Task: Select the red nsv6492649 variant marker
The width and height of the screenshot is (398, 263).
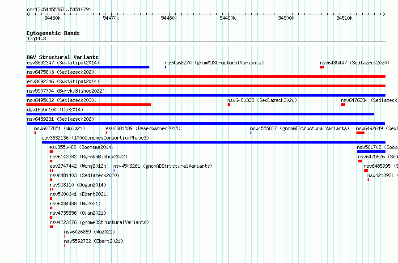Action: tap(360, 133)
